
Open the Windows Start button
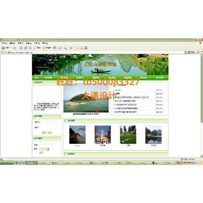click(7, 163)
